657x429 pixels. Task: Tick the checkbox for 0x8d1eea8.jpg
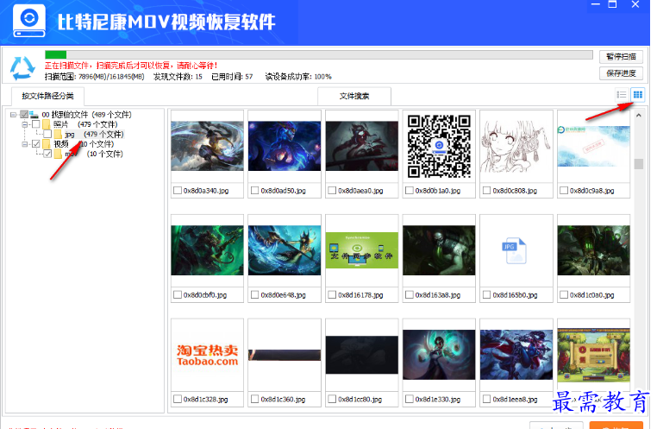486,400
